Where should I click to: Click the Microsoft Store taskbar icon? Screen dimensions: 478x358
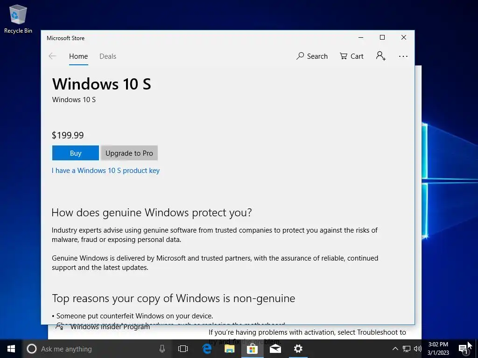tap(253, 349)
